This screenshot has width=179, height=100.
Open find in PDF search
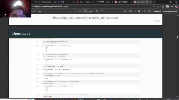tap(125, 11)
